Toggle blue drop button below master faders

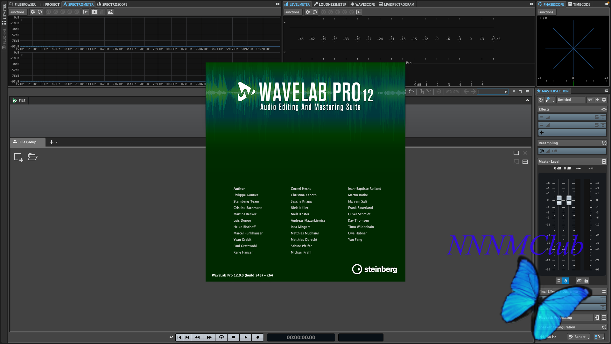point(565,281)
